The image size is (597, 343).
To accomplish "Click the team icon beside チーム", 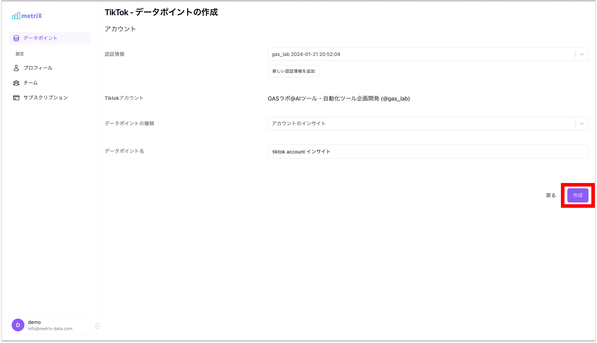I will [x=16, y=83].
